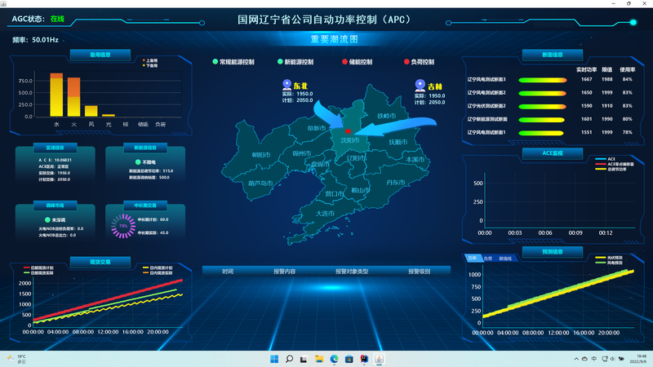653x367 pixels.
Task: Click the ACE监视 panel header button
Action: pos(553,153)
